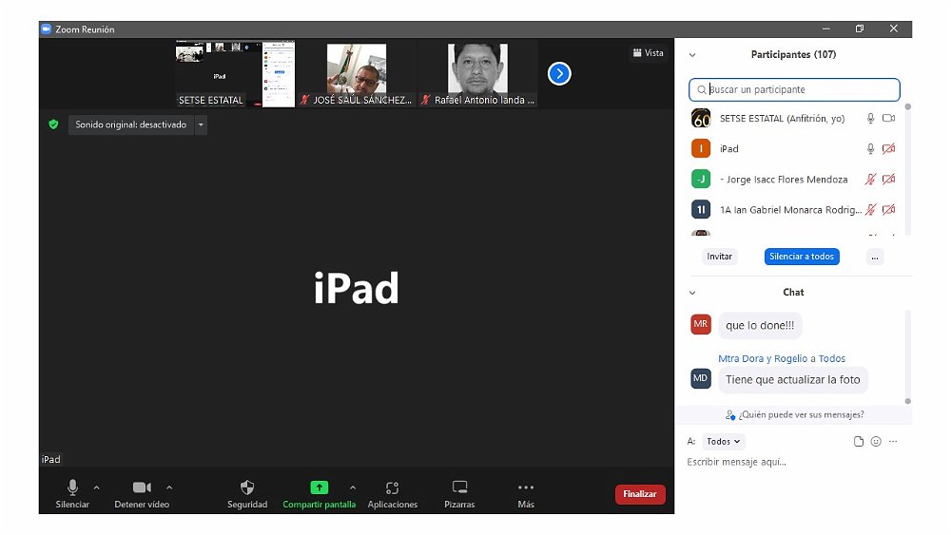Collapse the Participantes panel chevron
Screen dimensions: 951x535
coord(692,55)
